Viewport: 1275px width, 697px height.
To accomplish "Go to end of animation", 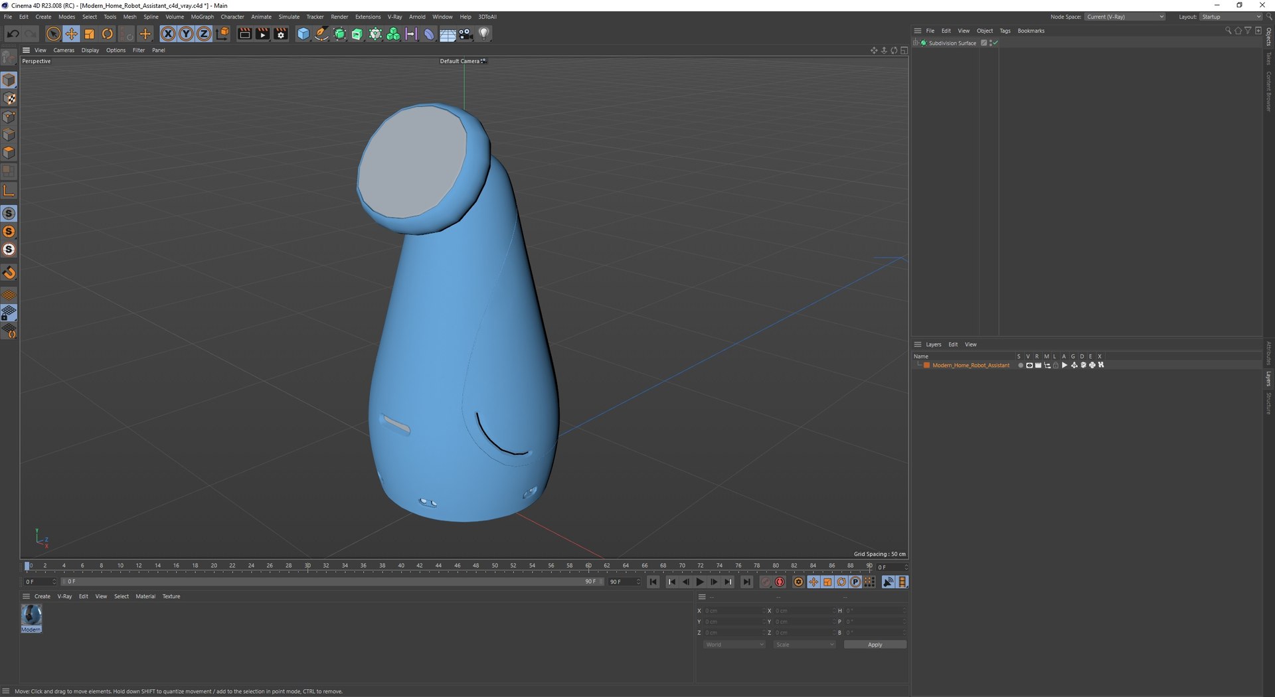I will [746, 582].
